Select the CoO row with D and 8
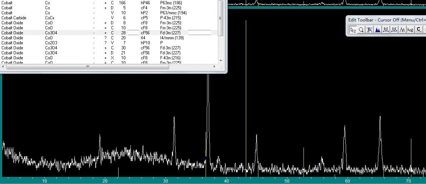The image size is (426, 184). [109, 23]
